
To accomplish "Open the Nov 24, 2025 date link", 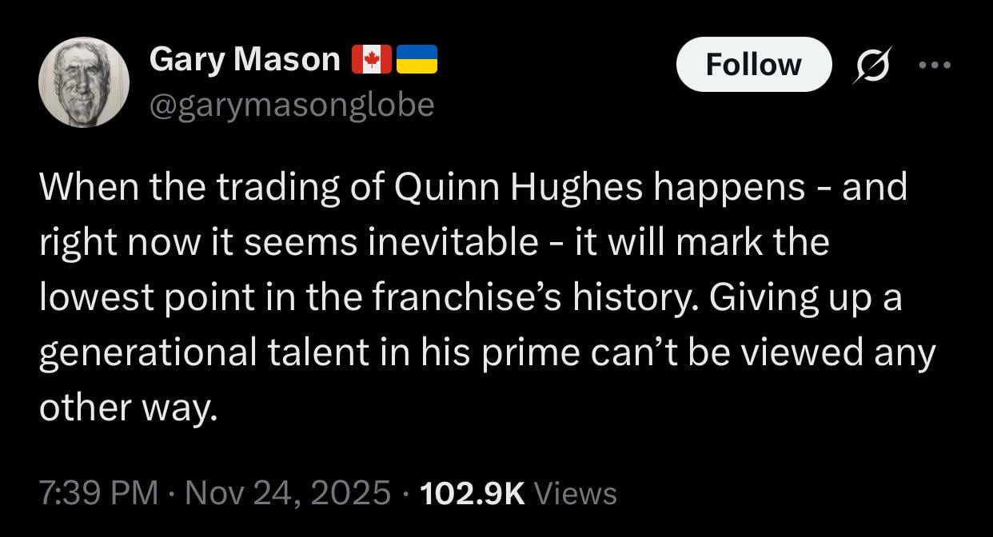I will (x=285, y=493).
